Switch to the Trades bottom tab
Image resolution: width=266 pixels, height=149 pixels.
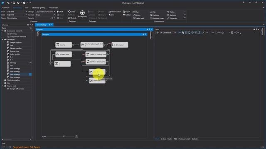tap(170, 139)
